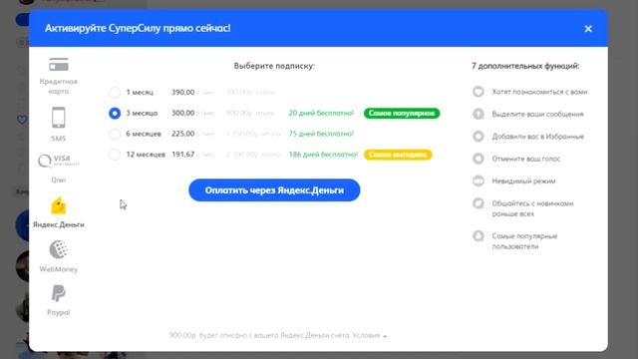Click the Paypal label text
This screenshot has height=359, width=638.
(59, 312)
